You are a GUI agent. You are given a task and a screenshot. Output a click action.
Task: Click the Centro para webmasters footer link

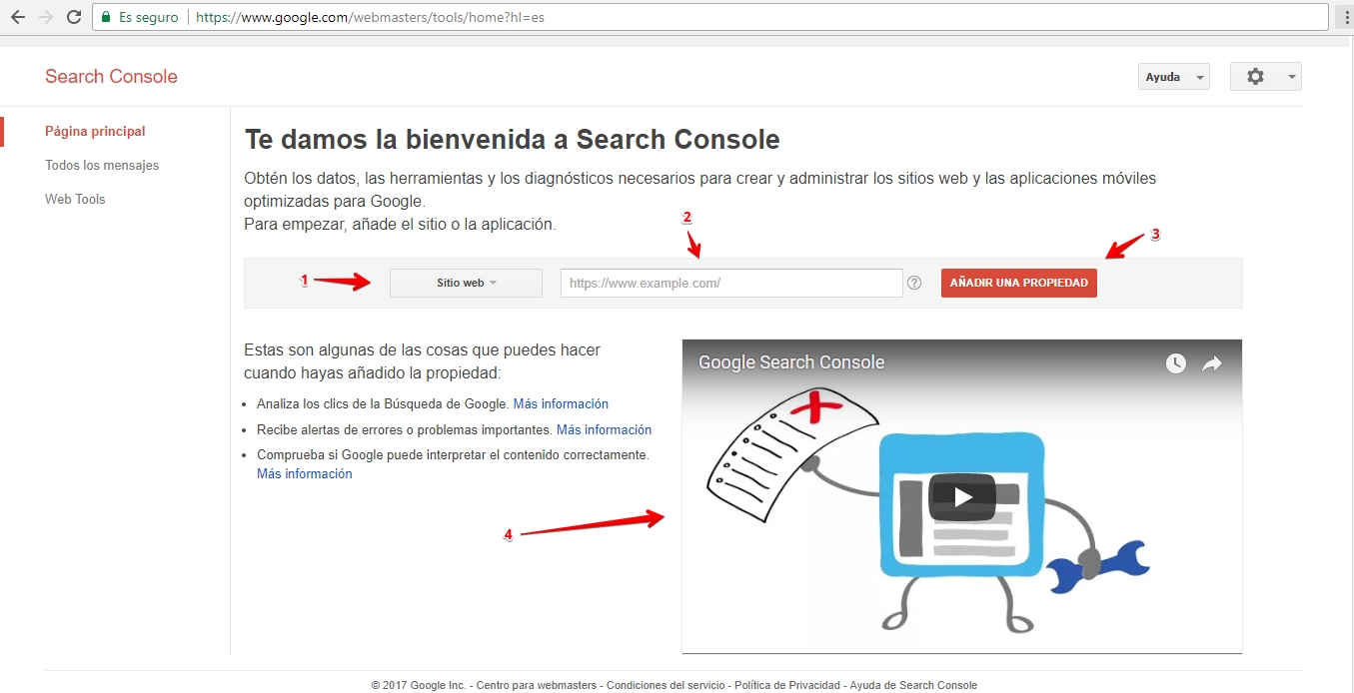(x=538, y=685)
